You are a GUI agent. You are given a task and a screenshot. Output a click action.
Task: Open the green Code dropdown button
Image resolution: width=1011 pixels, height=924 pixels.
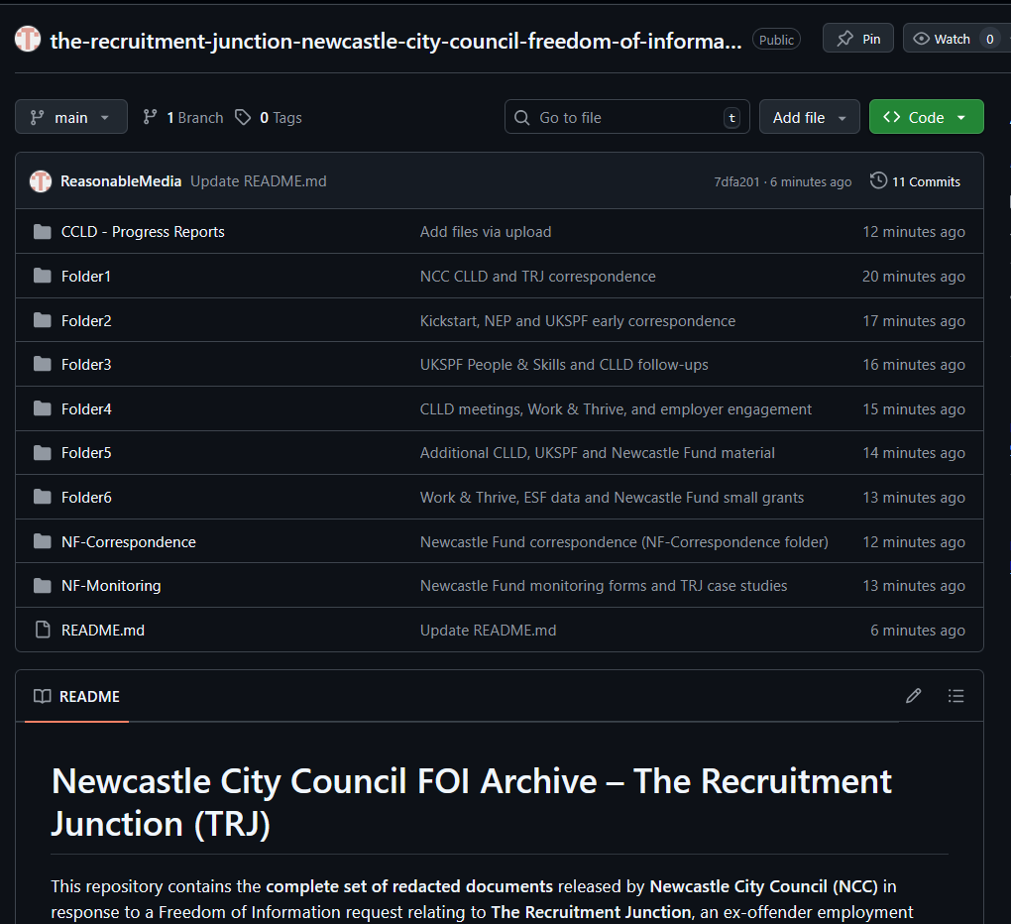pos(926,117)
